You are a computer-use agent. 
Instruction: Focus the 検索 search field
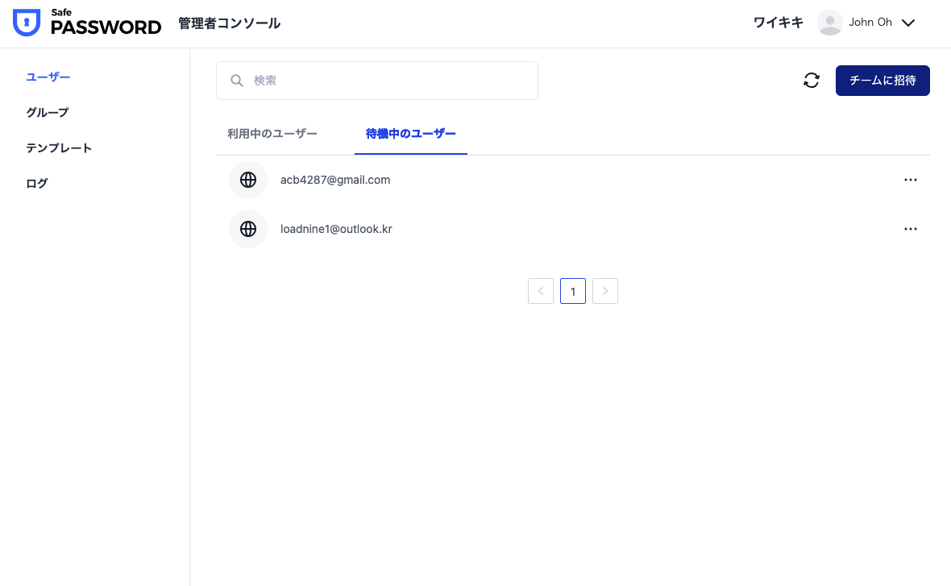pyautogui.click(x=387, y=81)
